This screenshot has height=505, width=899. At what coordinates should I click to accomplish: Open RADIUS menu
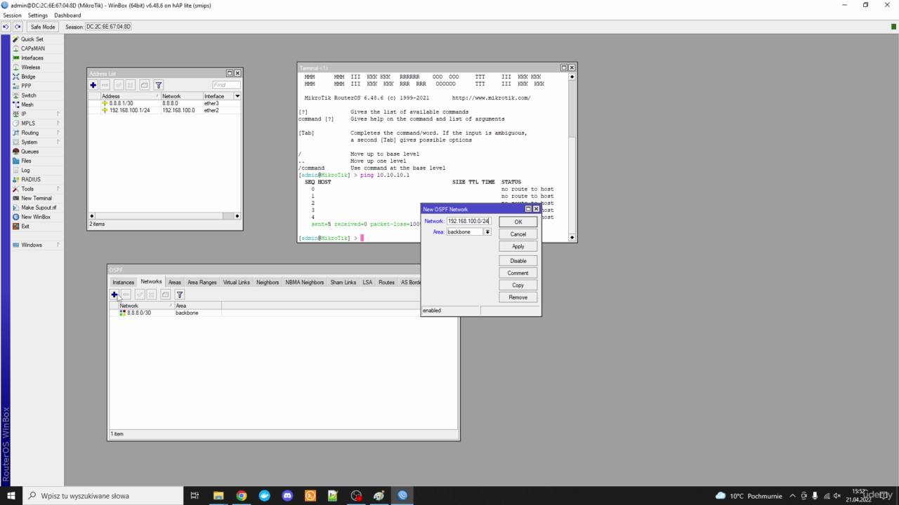pos(30,180)
